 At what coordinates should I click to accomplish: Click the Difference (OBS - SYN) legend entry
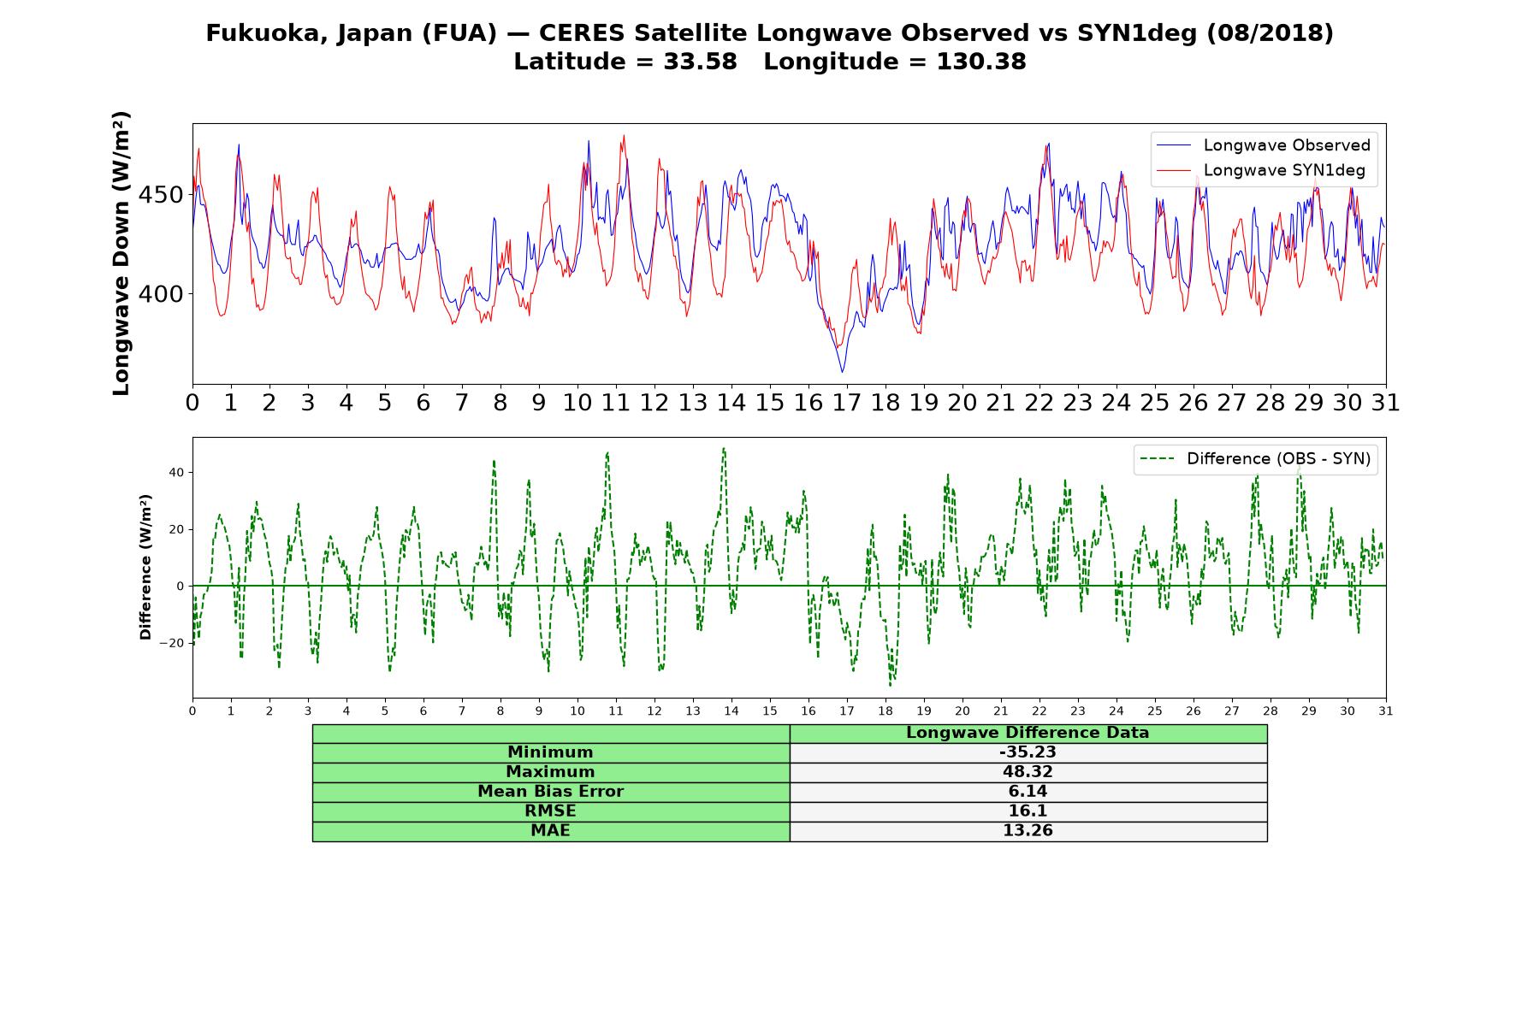1255,459
